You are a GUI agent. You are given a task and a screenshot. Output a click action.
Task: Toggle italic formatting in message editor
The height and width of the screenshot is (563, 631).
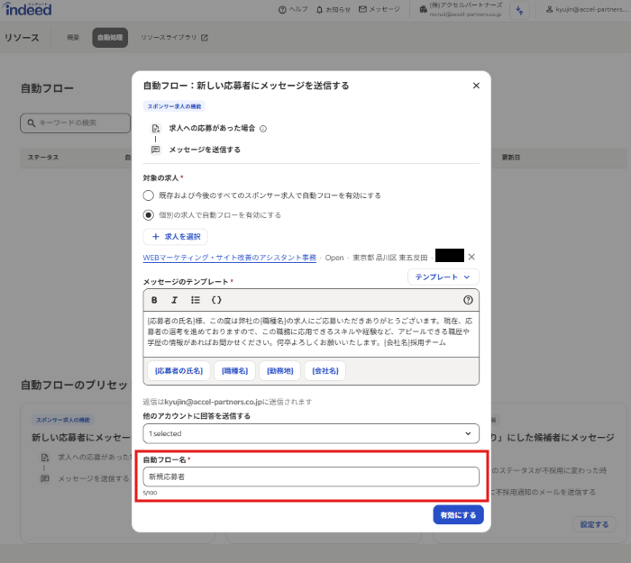[x=175, y=300]
